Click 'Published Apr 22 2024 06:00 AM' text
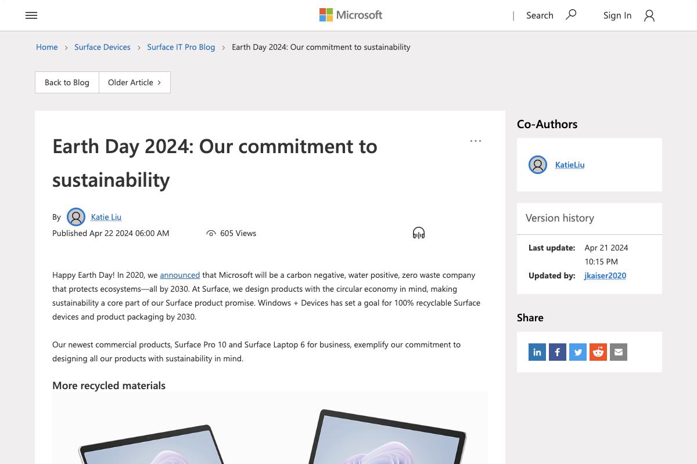This screenshot has height=464, width=697. click(x=111, y=233)
